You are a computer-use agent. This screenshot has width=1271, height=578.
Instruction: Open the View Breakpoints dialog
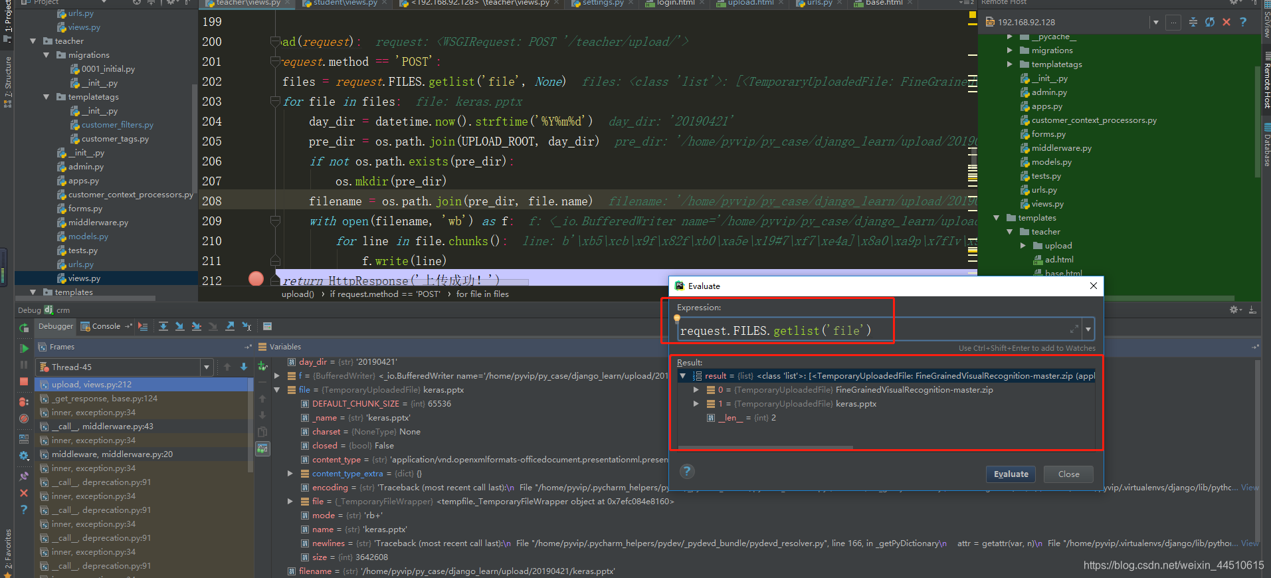(x=24, y=402)
